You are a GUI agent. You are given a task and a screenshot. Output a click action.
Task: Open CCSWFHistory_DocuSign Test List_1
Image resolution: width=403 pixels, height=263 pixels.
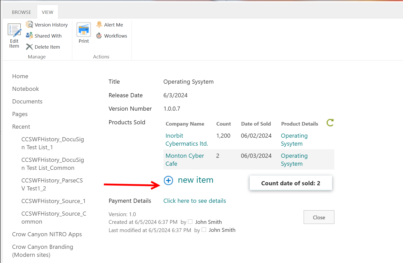[53, 143]
